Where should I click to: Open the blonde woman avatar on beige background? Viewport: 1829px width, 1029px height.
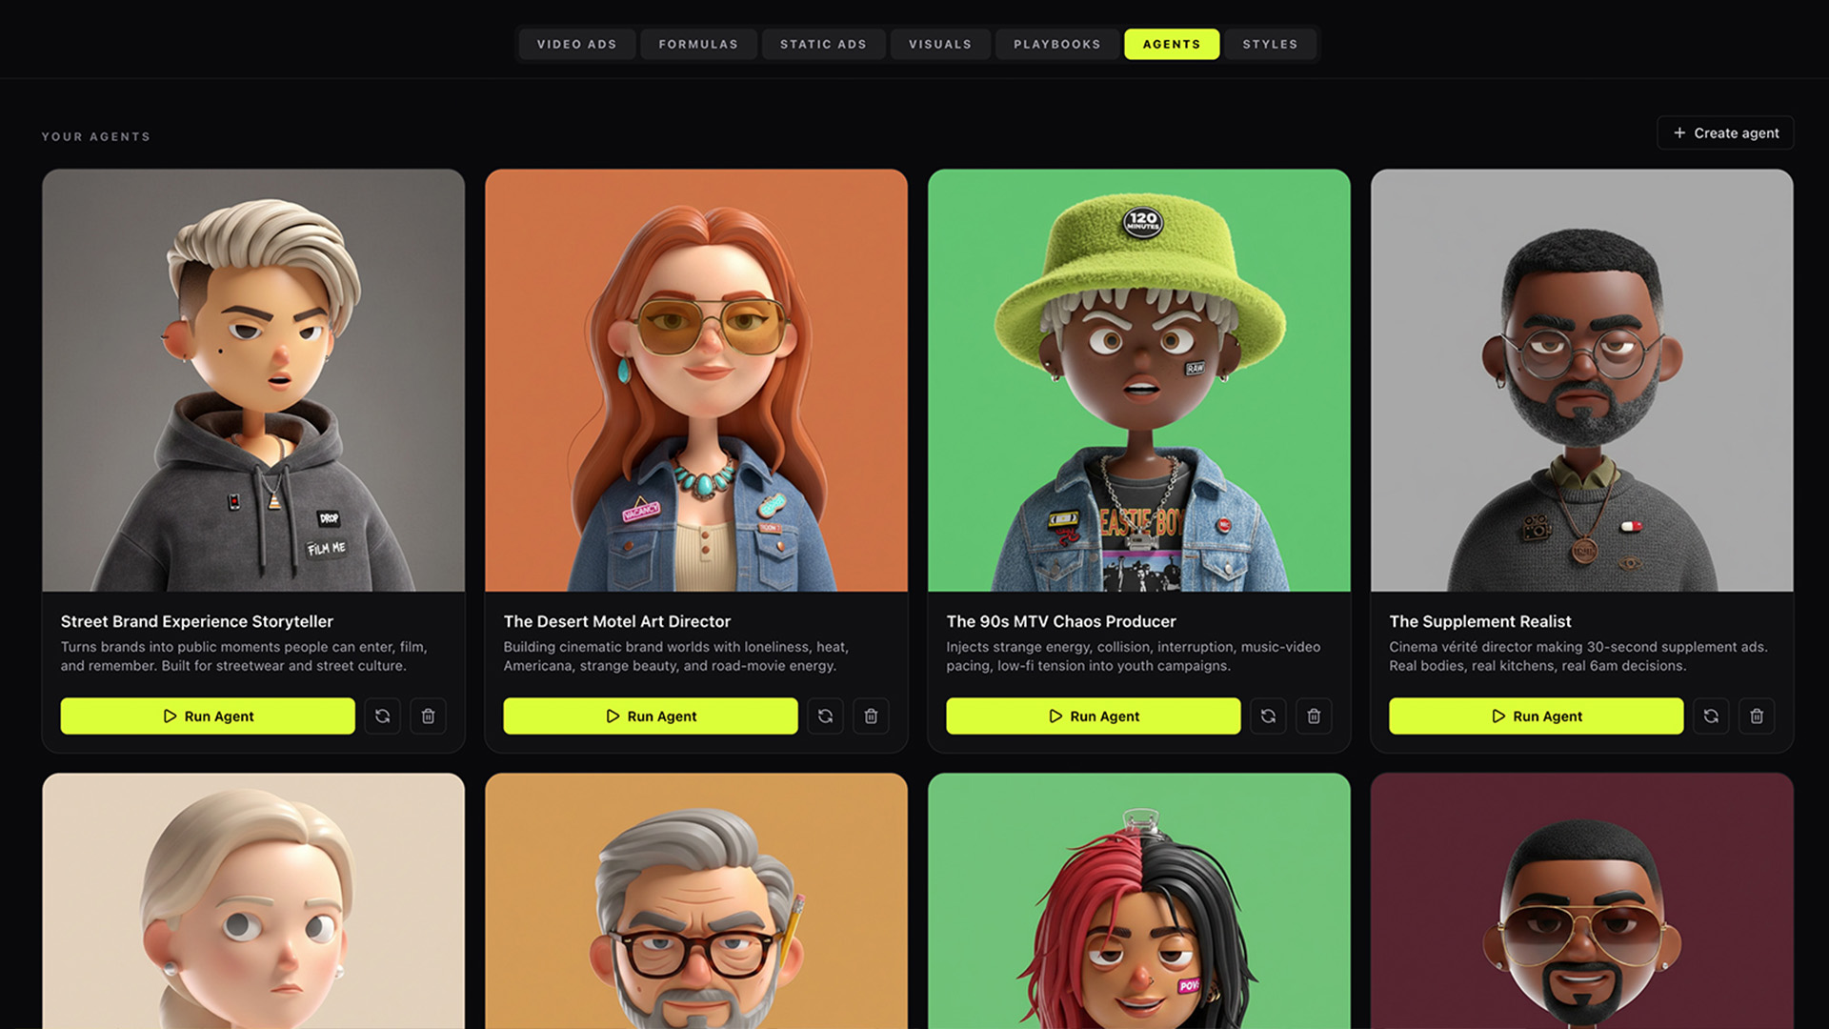[253, 900]
